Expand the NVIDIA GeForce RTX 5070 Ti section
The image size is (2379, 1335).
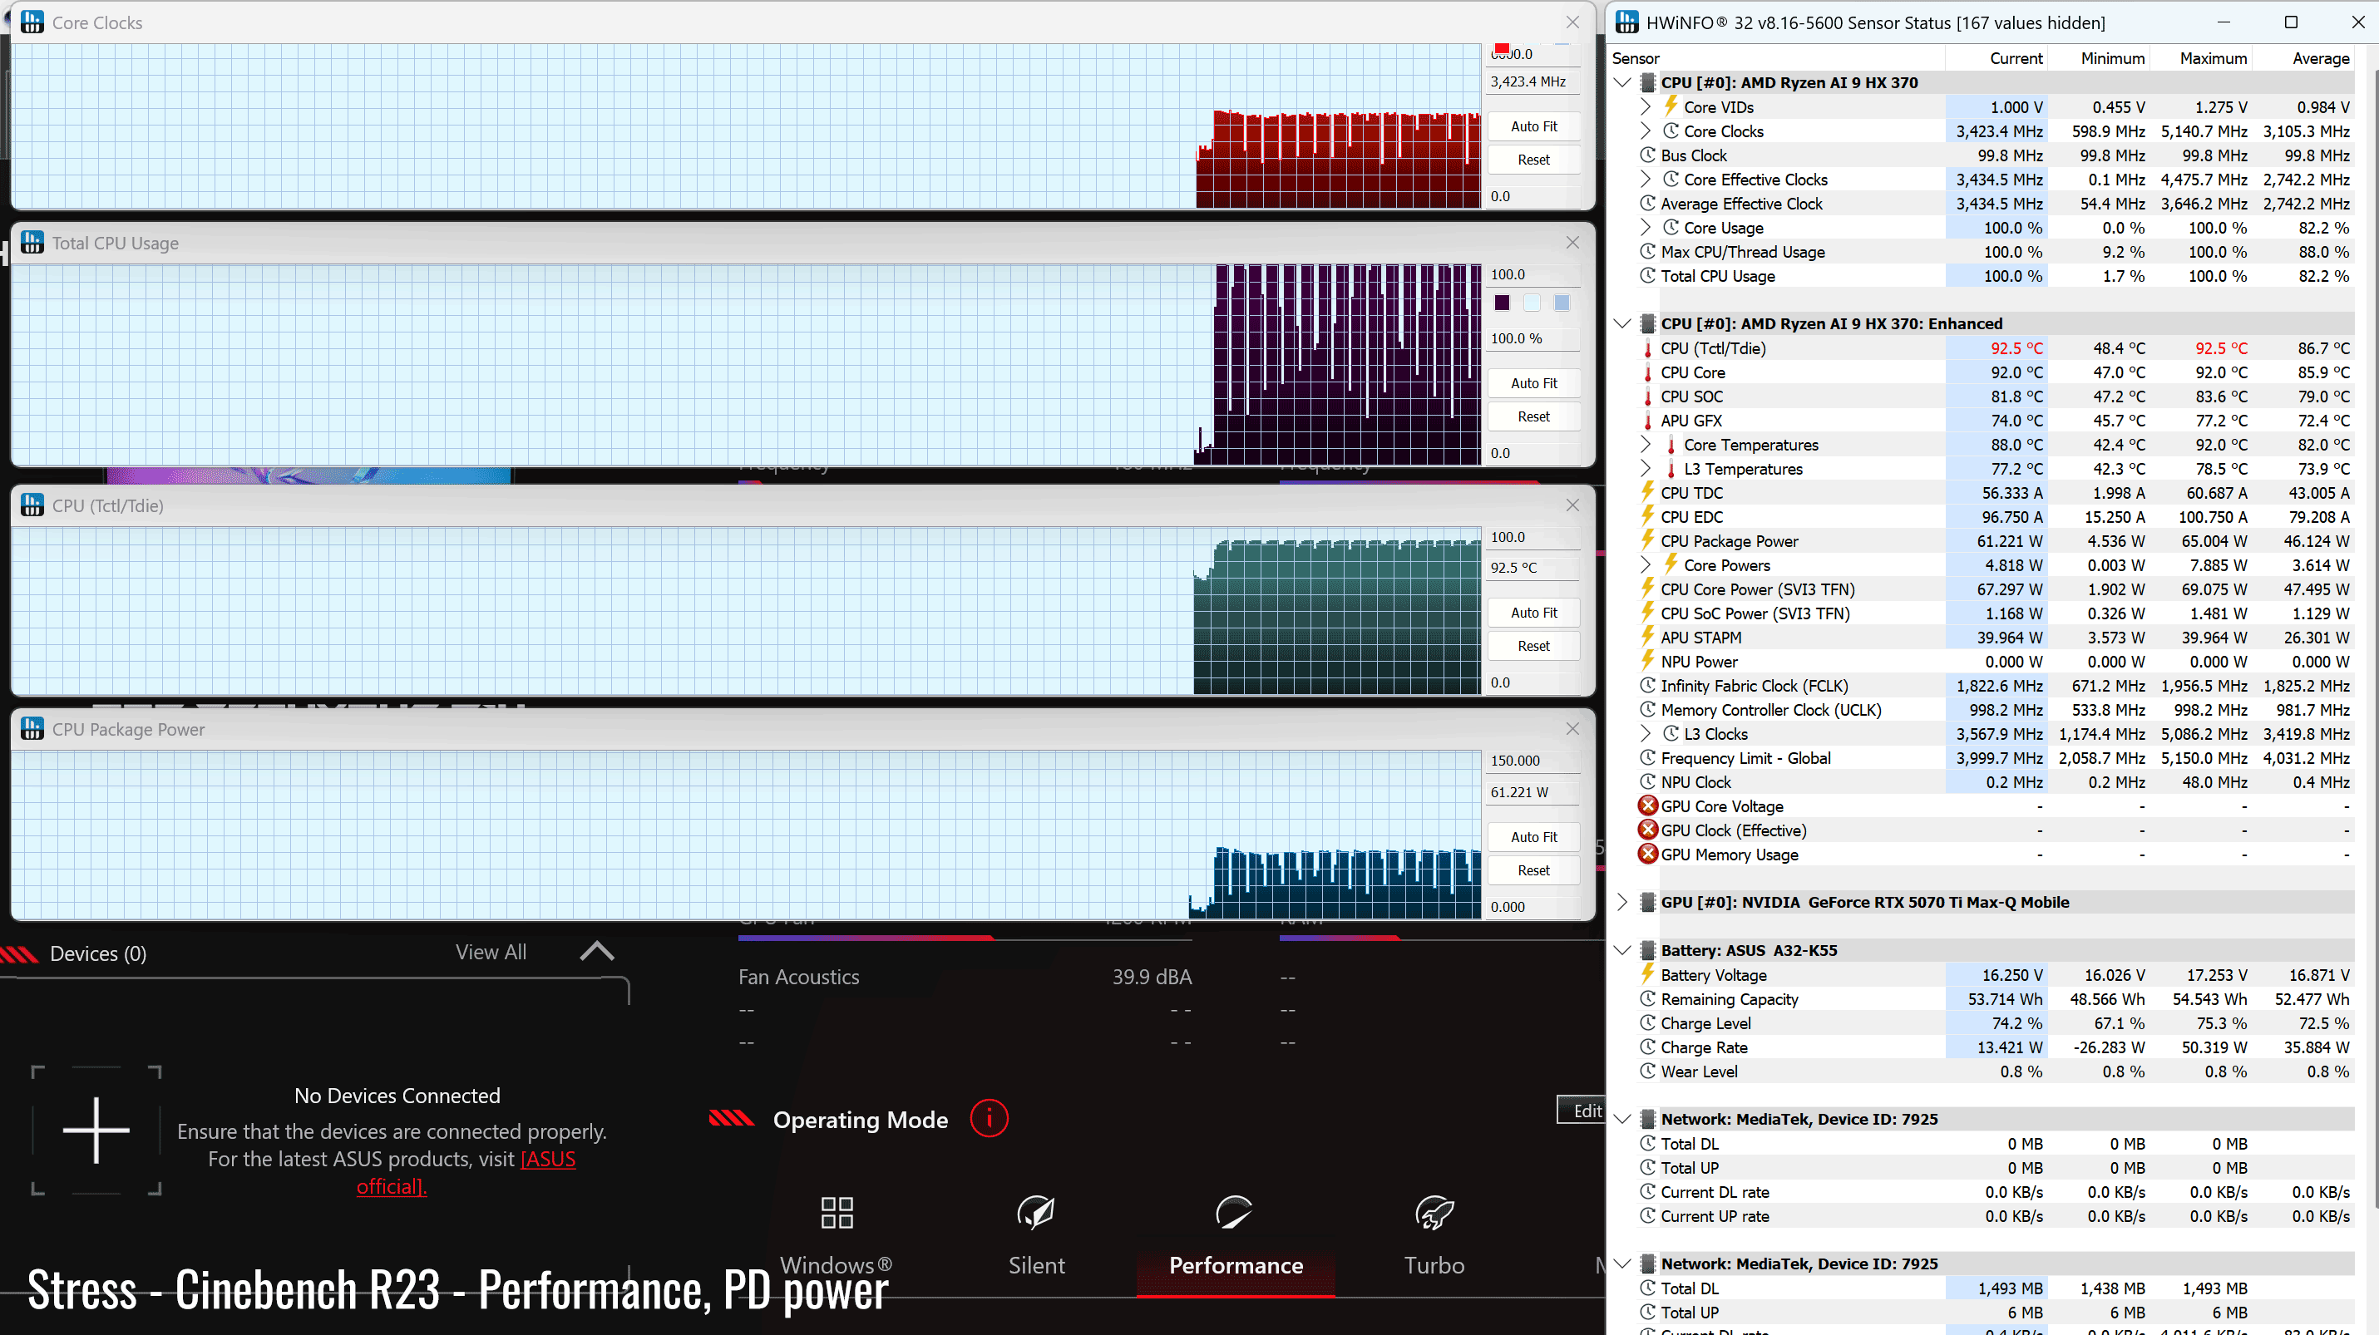[1622, 902]
